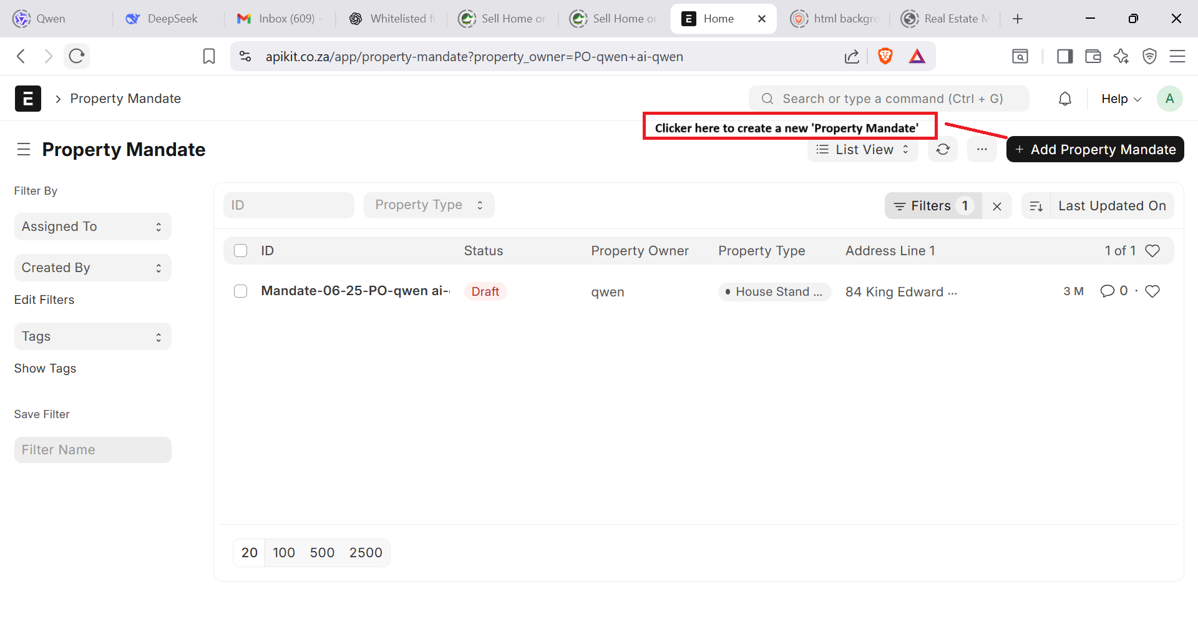Toggle the sidebar hamburger icon beside title
Viewport: 1198px width, 629px height.
pyautogui.click(x=24, y=150)
